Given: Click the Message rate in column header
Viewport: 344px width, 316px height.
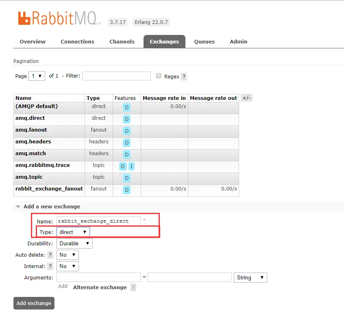Looking at the screenshot, I should (164, 98).
